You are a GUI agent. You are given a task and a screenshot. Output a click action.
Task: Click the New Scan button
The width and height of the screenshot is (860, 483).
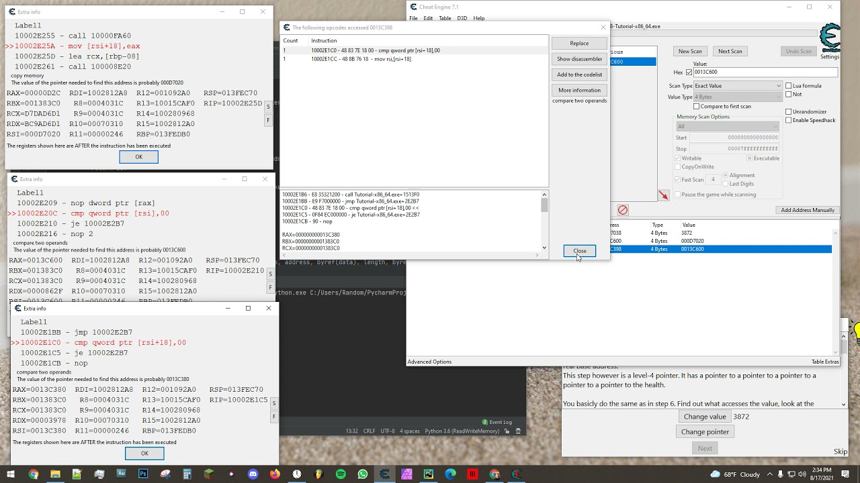pyautogui.click(x=690, y=51)
